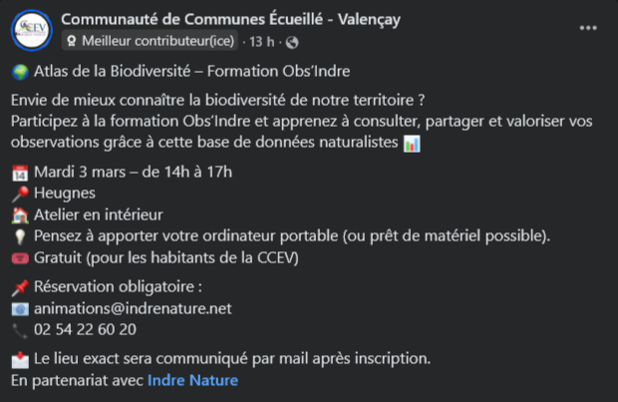The height and width of the screenshot is (402, 618).
Task: Click the light bulb emoji beside Pensez à apporter
Action: point(20,236)
